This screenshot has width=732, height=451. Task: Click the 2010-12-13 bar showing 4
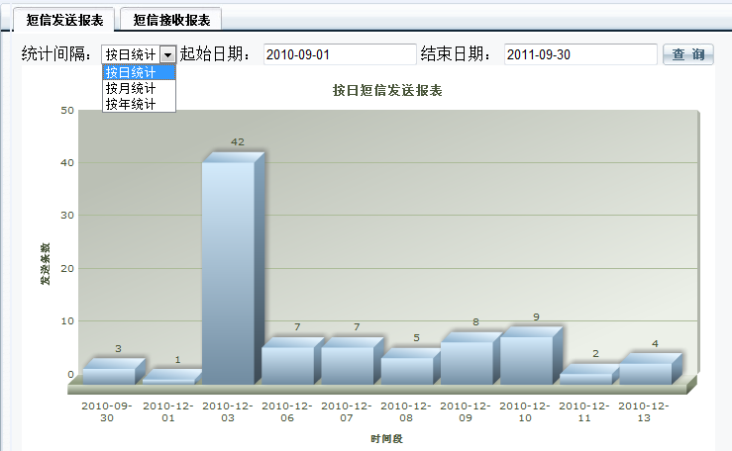click(x=645, y=372)
